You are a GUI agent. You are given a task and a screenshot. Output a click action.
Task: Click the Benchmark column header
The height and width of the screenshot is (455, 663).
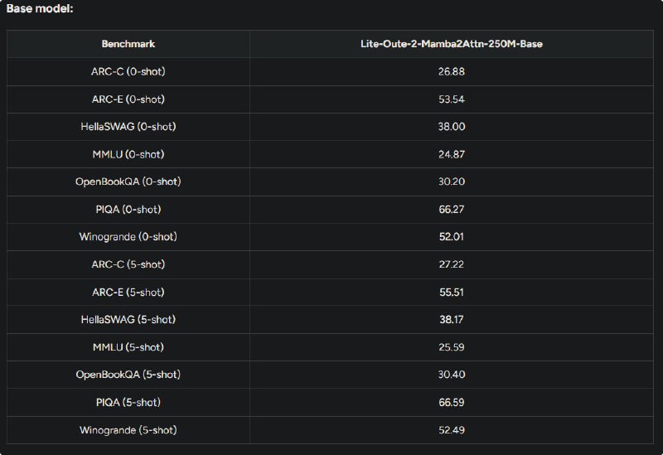coord(128,44)
